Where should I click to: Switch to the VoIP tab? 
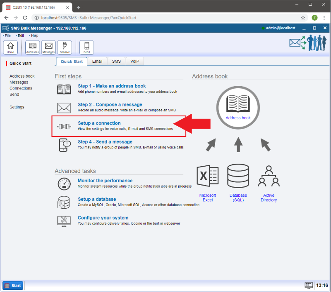134,61
